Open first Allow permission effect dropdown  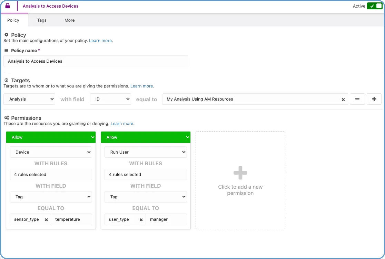click(x=51, y=137)
